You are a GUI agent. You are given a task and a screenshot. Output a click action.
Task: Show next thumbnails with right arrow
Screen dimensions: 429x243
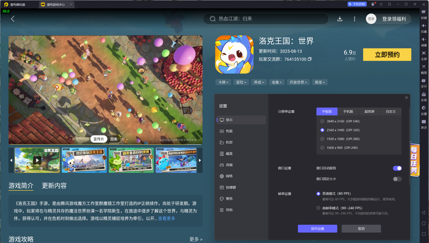pos(200,160)
